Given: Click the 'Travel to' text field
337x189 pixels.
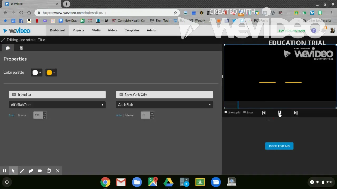Looking at the screenshot, I should pyautogui.click(x=57, y=94).
